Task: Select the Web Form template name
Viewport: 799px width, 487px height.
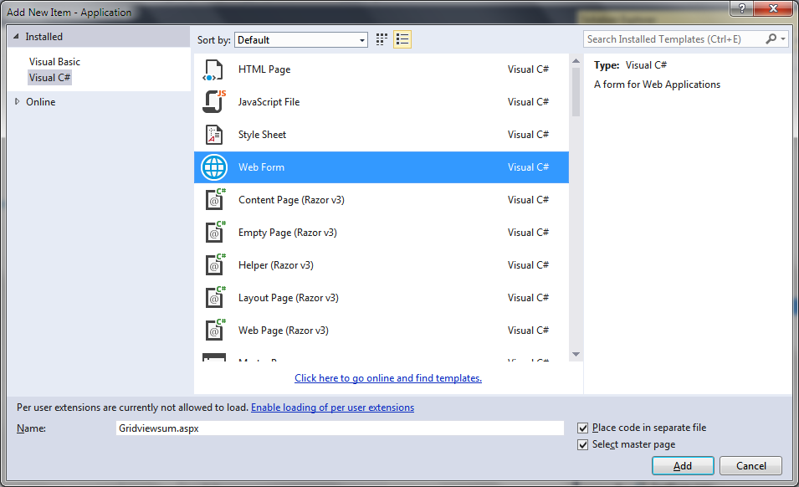Action: pyautogui.click(x=261, y=167)
